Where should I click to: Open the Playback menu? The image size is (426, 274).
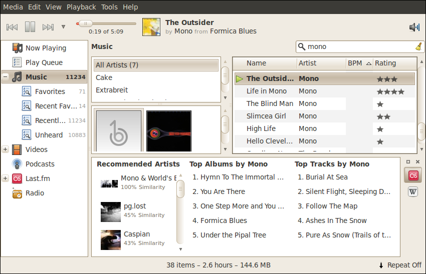click(81, 7)
